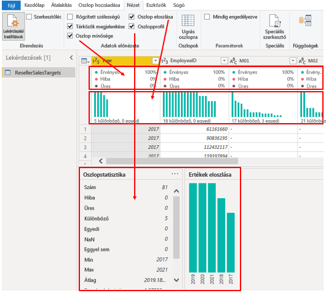The width and height of the screenshot is (326, 293).
Task: Click cell value 61161660
Action: point(217,129)
